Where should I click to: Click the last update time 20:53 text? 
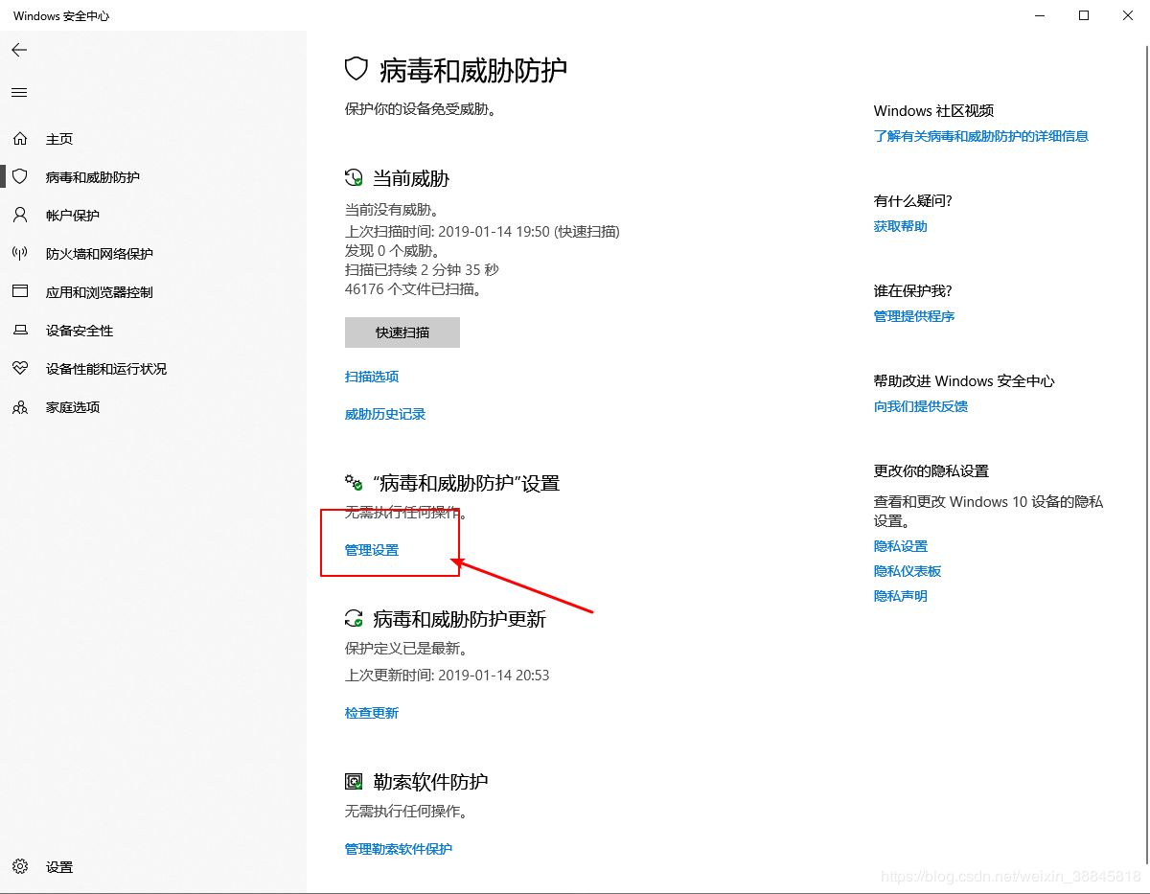448,675
